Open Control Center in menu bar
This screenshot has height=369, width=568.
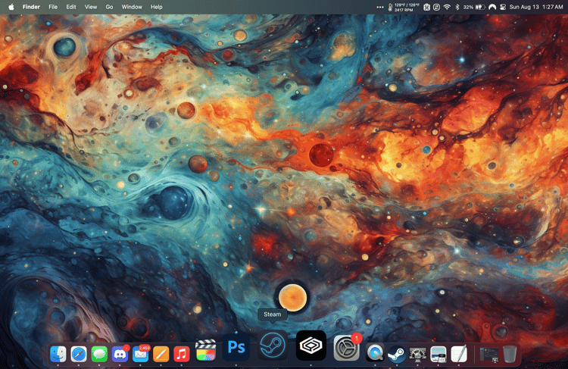(x=503, y=7)
